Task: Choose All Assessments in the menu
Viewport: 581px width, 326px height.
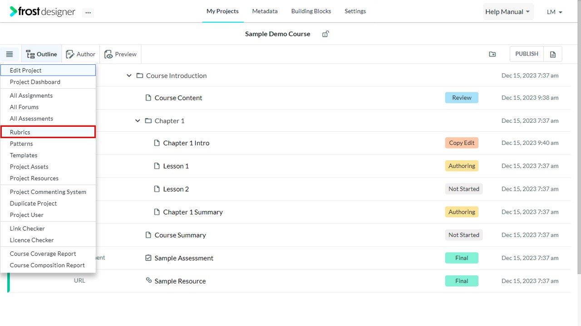Action: (48, 119)
